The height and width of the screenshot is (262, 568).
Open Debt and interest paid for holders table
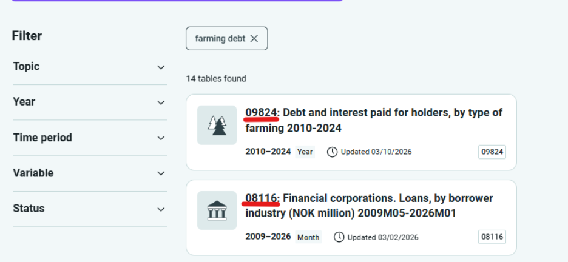374,120
